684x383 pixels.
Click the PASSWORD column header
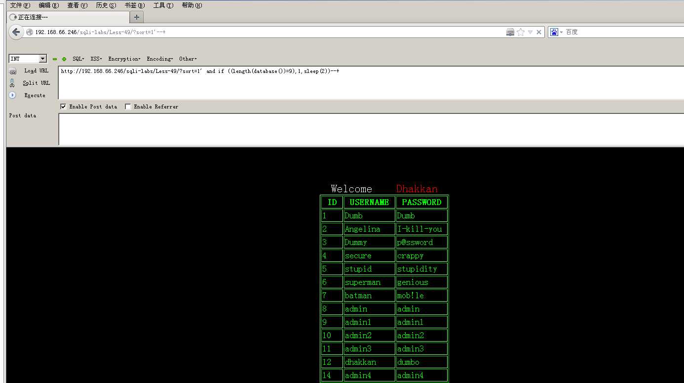[422, 202]
